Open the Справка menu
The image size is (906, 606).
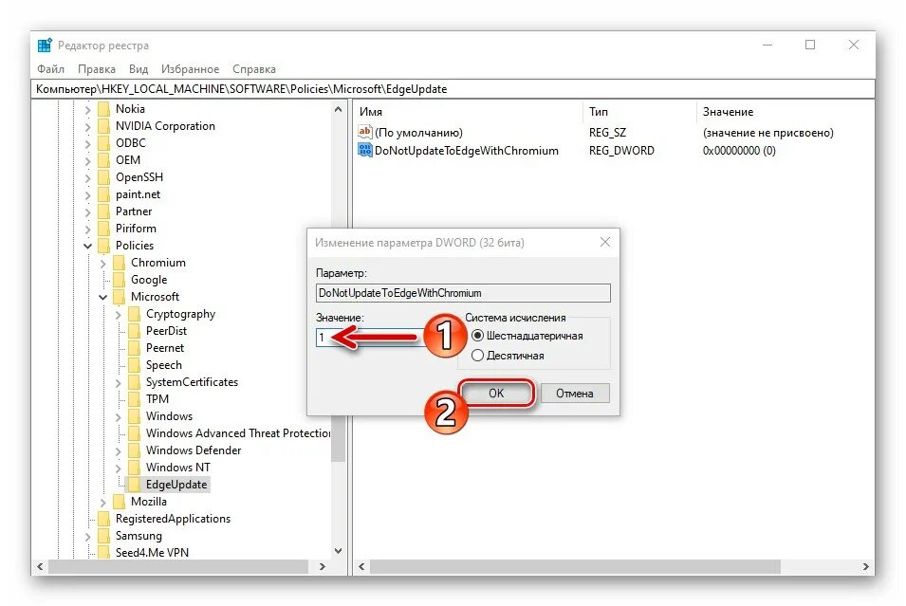click(254, 68)
